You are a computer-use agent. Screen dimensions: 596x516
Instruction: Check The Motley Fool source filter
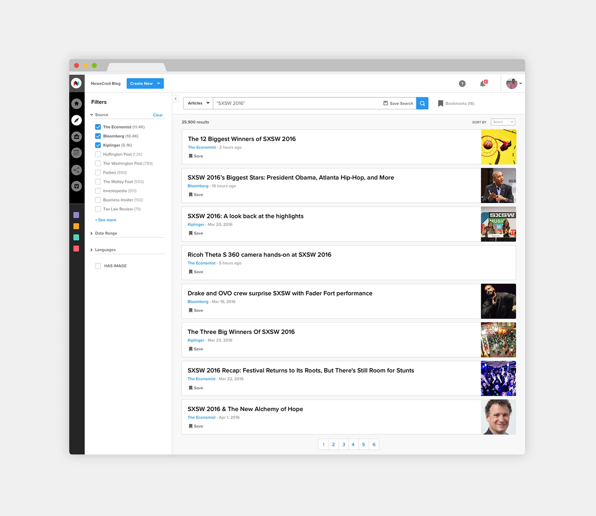point(98,182)
